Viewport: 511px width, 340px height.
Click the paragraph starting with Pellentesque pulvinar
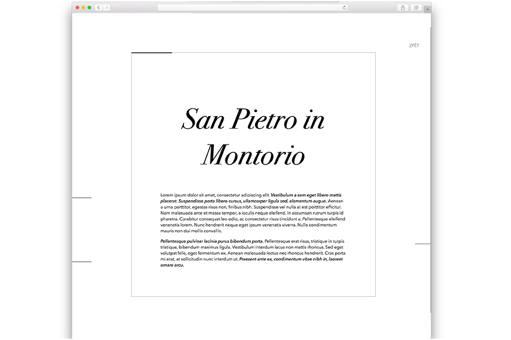[x=253, y=253]
